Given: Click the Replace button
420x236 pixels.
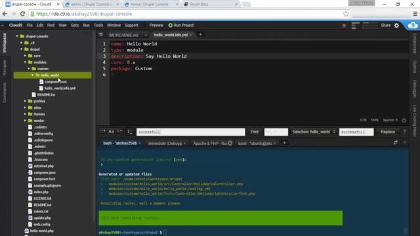Looking at the screenshot, I should [x=388, y=132].
